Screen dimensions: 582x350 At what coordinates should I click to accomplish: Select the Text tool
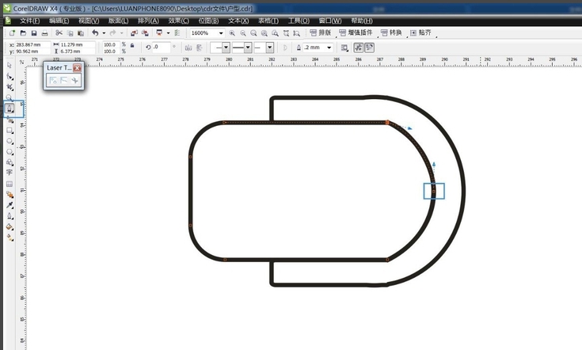10,172
